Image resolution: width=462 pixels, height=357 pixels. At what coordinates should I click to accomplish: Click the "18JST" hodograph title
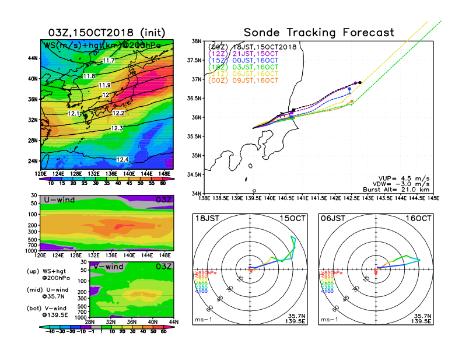pos(208,218)
